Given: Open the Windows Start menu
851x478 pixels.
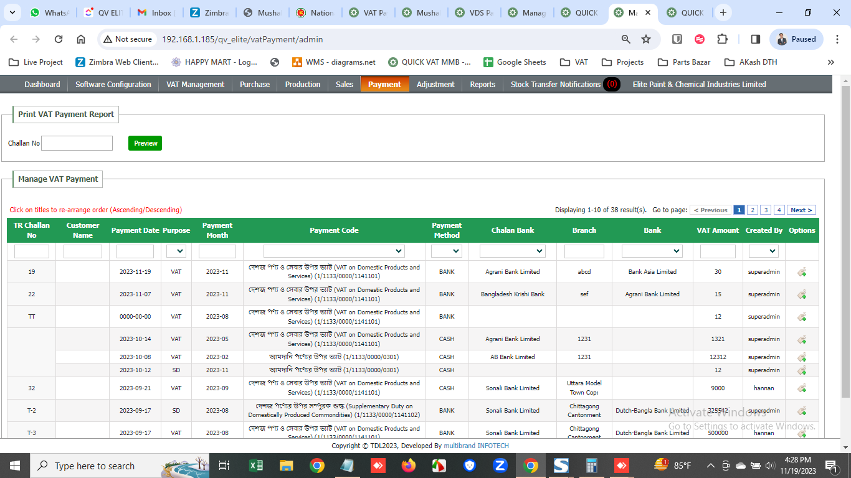Looking at the screenshot, I should point(14,466).
